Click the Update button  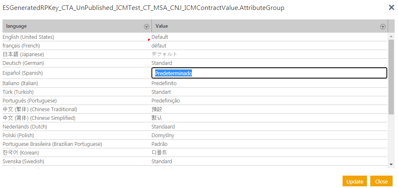[x=355, y=181]
